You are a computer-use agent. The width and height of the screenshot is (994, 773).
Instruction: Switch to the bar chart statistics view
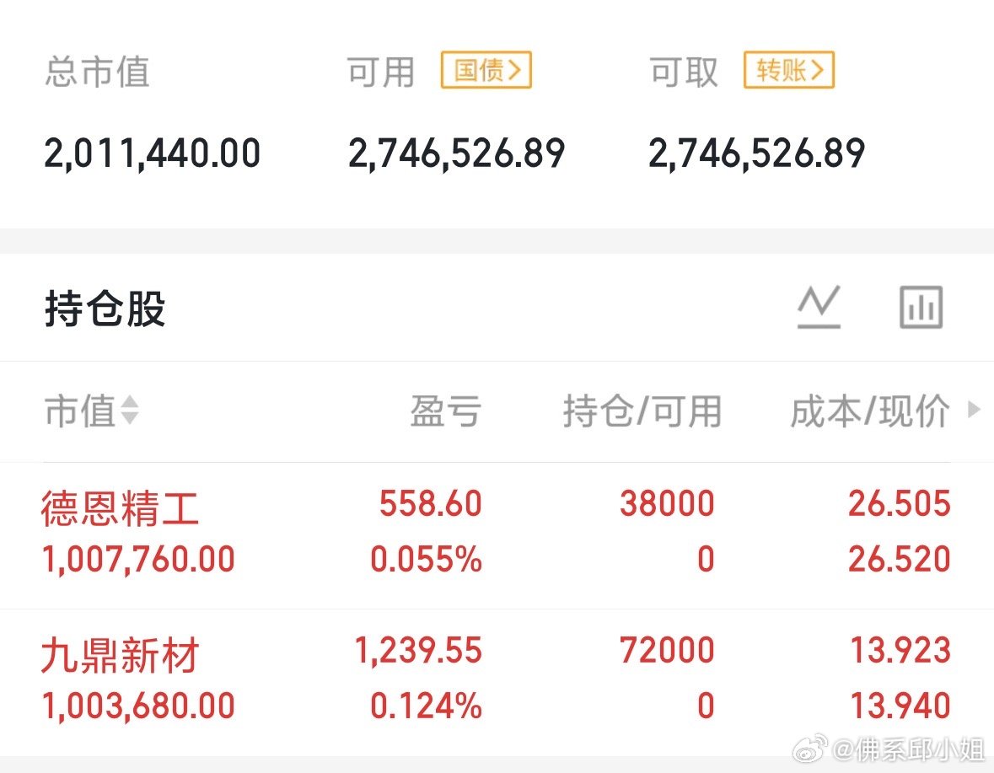point(920,307)
